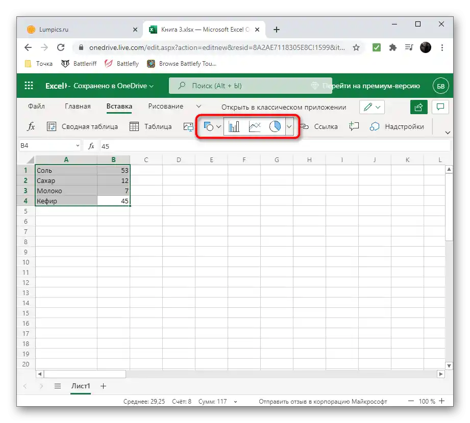Open the Battlefly bookmark
This screenshot has width=470, height=423.
coord(121,64)
